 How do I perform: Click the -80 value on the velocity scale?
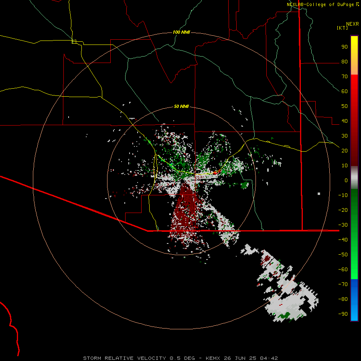point(343,299)
